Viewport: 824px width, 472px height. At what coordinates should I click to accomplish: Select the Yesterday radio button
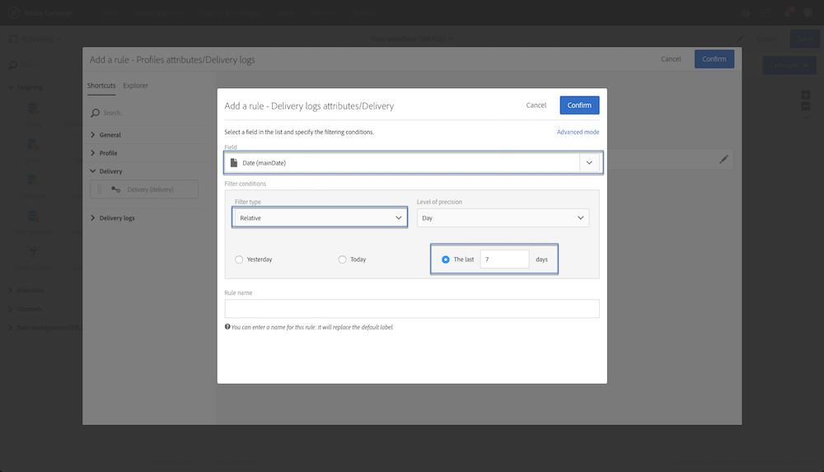coord(239,259)
